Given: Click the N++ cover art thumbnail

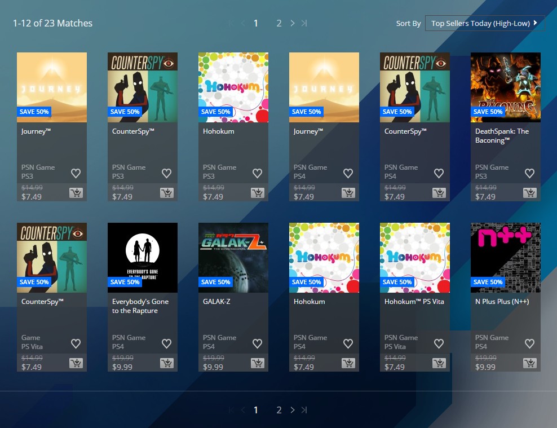Looking at the screenshot, I should 506,257.
